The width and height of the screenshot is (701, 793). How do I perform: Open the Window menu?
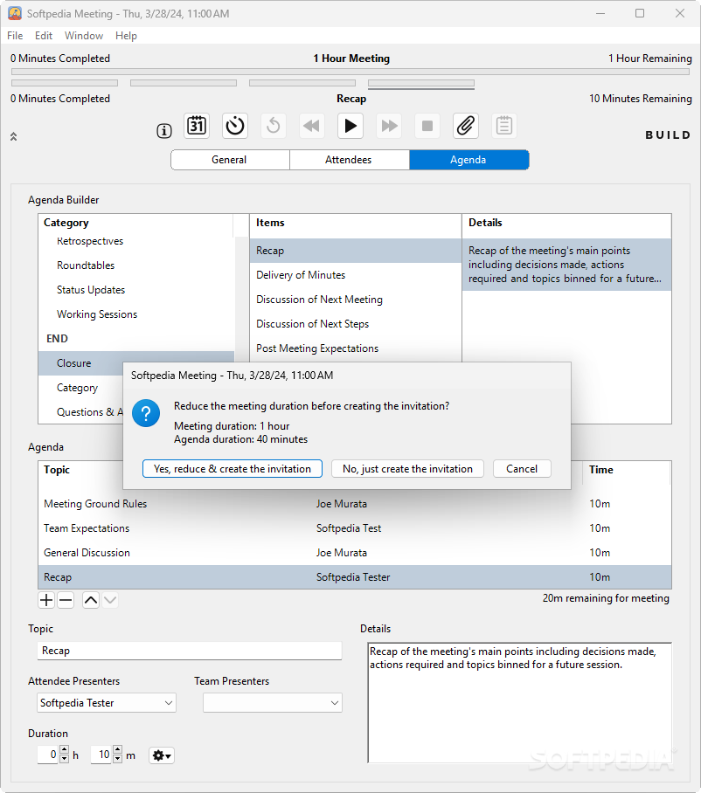point(84,36)
